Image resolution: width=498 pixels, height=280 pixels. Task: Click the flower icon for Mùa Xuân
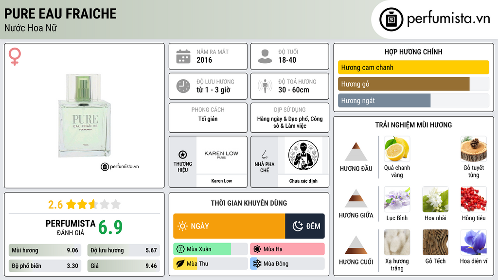click(180, 249)
